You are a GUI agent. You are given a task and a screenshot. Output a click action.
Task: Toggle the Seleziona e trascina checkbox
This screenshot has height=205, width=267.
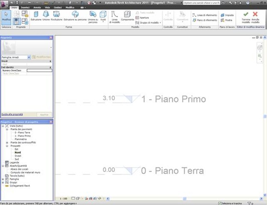tap(220, 203)
